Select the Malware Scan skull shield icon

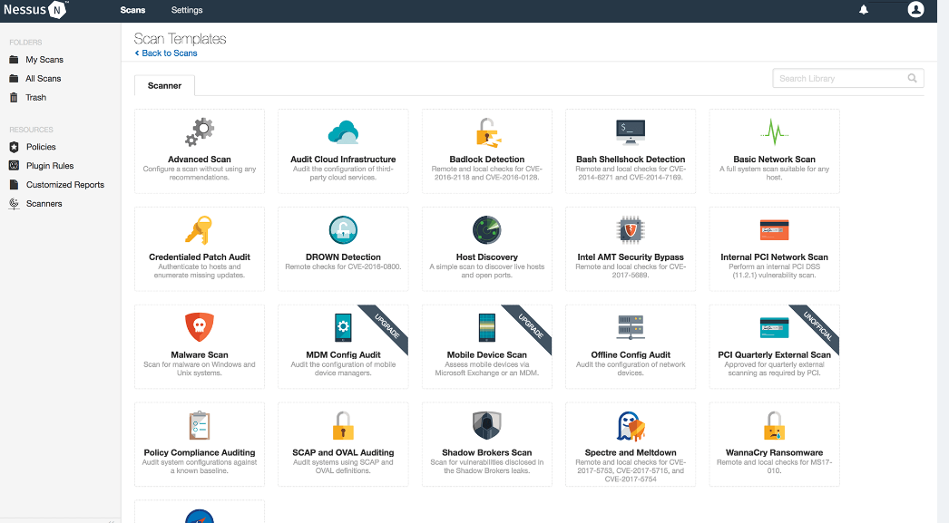[x=199, y=327]
